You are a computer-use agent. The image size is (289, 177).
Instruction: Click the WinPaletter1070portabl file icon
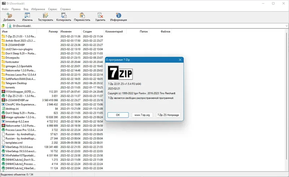[x=3, y=155]
